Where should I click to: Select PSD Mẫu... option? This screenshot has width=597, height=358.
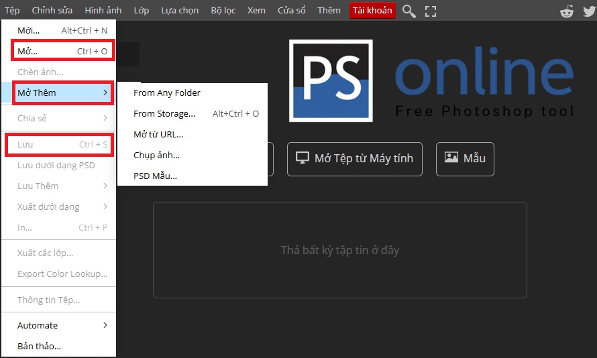[x=193, y=176]
